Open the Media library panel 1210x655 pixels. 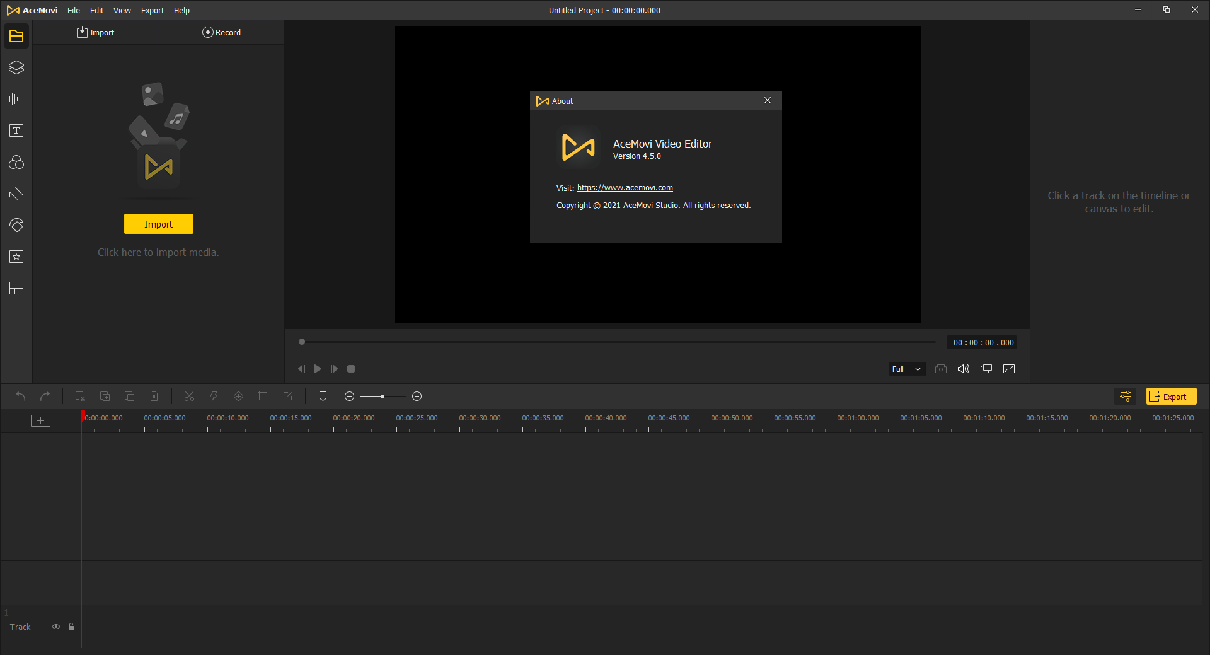(16, 36)
